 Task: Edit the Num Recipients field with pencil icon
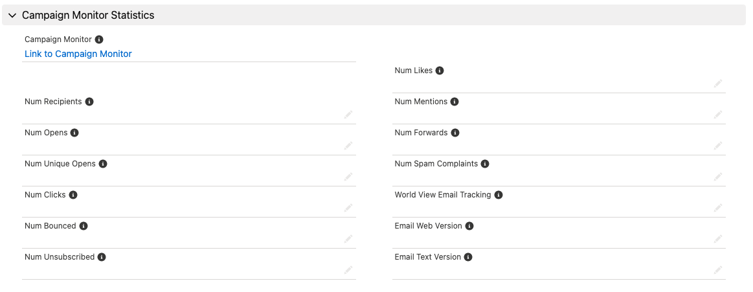point(348,115)
